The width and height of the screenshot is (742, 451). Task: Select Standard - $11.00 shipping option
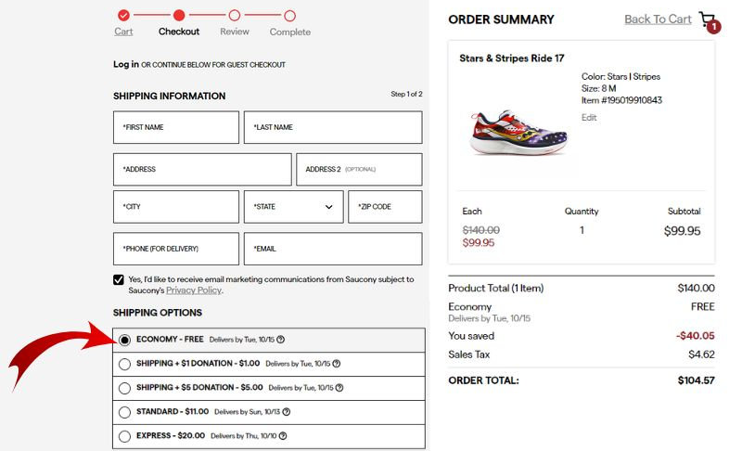124,412
